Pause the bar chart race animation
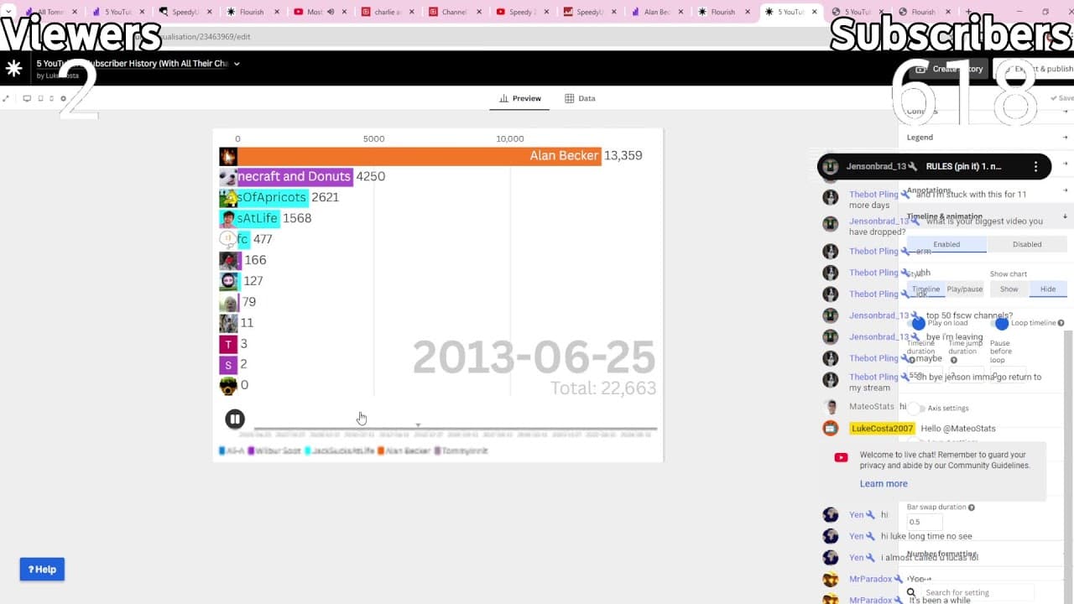 235,419
